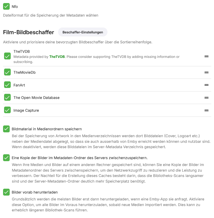Uncheck the FanArt image fetcher
The width and height of the screenshot is (214, 218).
coord(7,85)
